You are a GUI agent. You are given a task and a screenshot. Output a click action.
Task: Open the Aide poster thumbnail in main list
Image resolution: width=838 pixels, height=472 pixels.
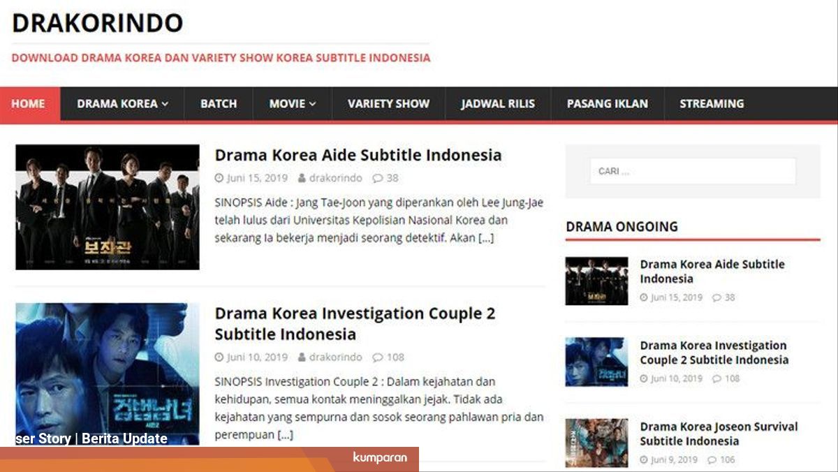click(x=108, y=207)
